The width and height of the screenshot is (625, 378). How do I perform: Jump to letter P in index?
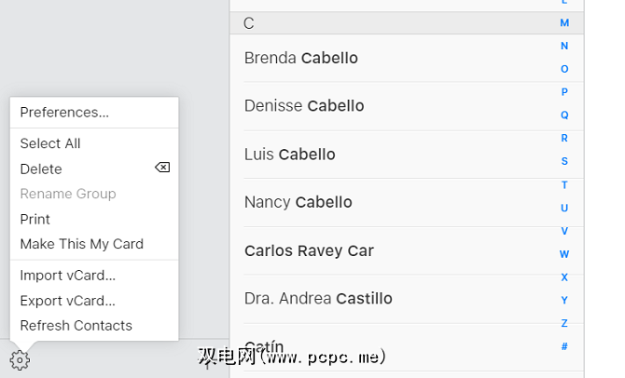tap(564, 92)
